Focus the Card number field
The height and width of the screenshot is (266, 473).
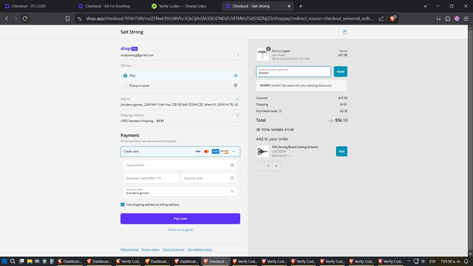pos(180,165)
